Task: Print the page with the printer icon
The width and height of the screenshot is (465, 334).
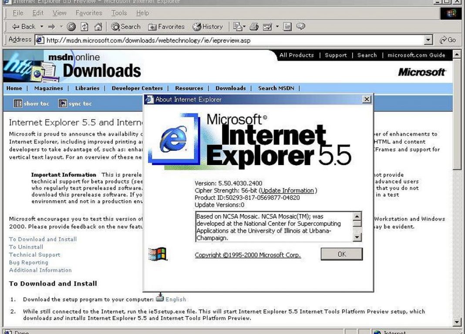Action: click(x=254, y=27)
